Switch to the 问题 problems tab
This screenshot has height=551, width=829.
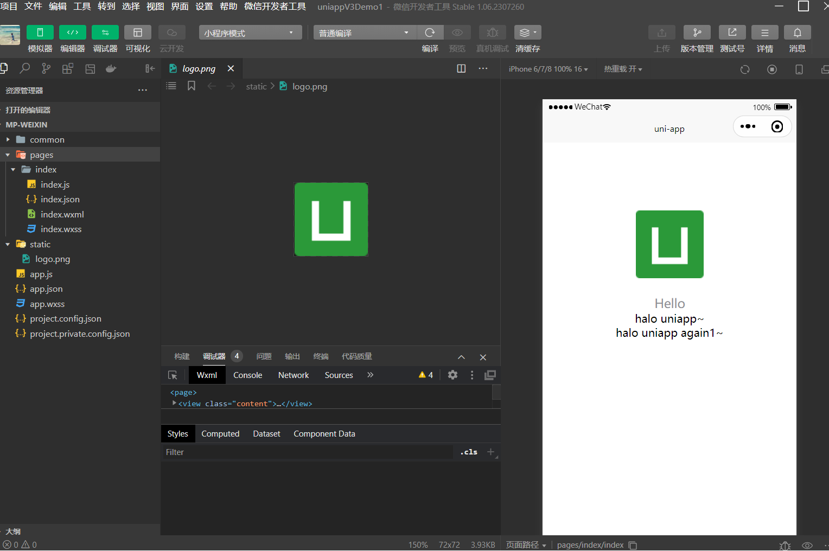264,356
